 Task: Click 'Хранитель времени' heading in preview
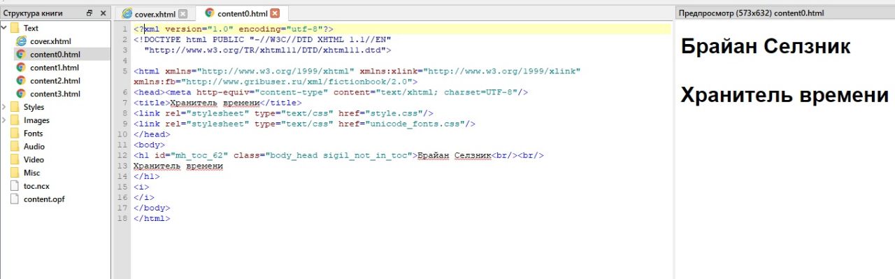click(785, 95)
